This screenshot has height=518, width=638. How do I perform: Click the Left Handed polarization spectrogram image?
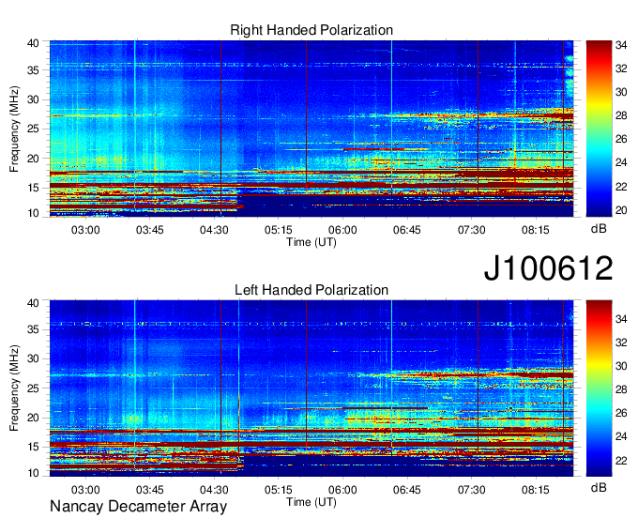pyautogui.click(x=311, y=388)
